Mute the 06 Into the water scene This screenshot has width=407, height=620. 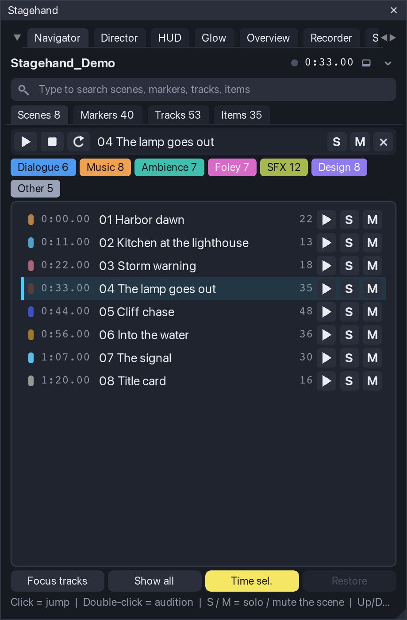(372, 335)
